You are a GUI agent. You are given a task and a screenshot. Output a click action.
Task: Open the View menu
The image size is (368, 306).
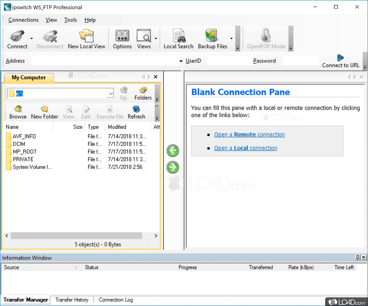tap(51, 20)
